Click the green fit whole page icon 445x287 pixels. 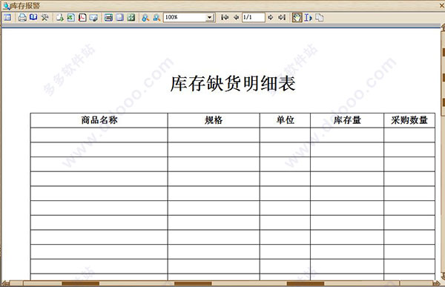[131, 18]
